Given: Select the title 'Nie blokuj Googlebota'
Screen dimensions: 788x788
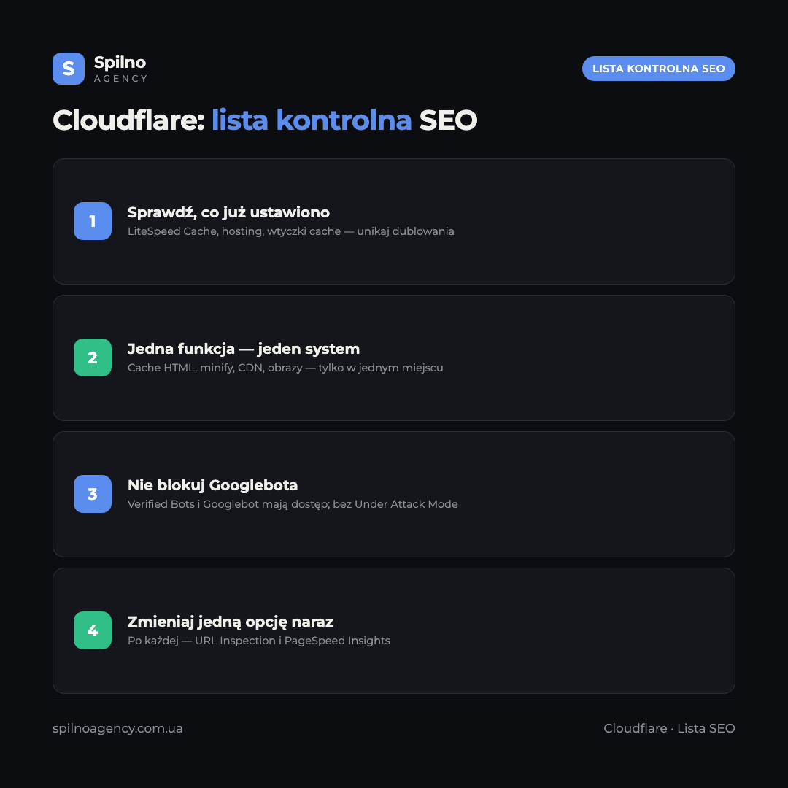Looking at the screenshot, I should pos(212,485).
